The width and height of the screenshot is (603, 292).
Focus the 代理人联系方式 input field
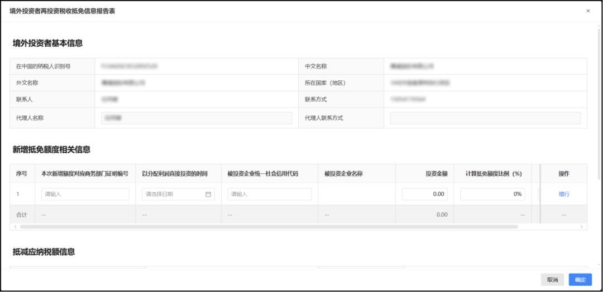pyautogui.click(x=485, y=118)
